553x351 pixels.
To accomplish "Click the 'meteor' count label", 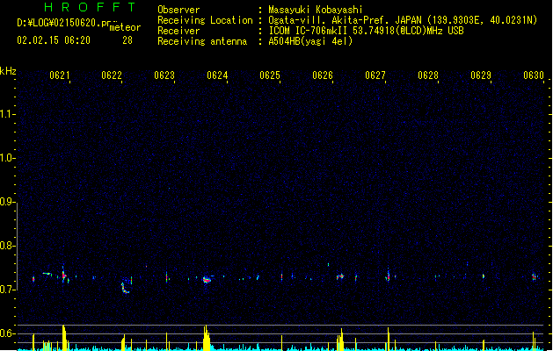I will pyautogui.click(x=125, y=27).
